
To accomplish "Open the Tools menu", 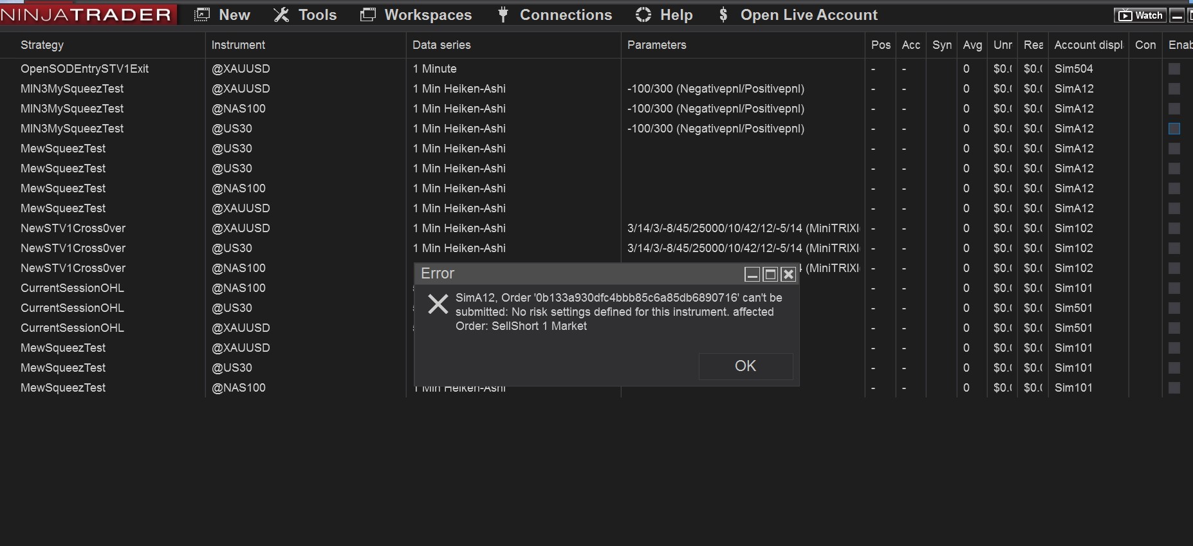I will pyautogui.click(x=305, y=15).
